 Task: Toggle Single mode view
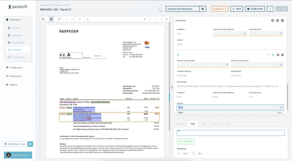(255, 9)
